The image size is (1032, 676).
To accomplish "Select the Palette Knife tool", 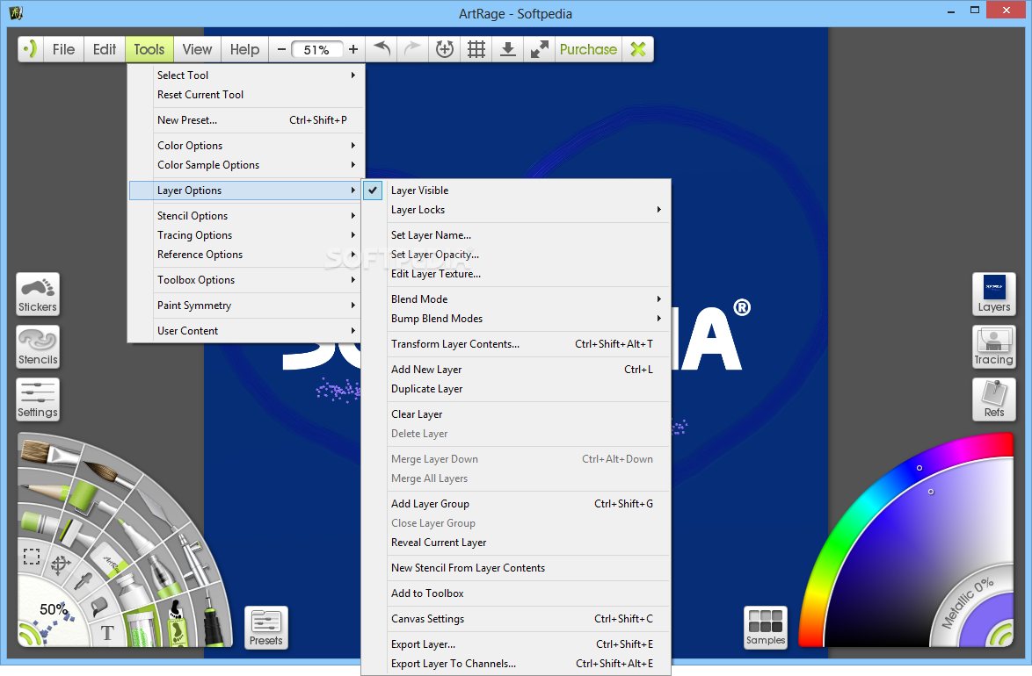I will click(x=156, y=509).
